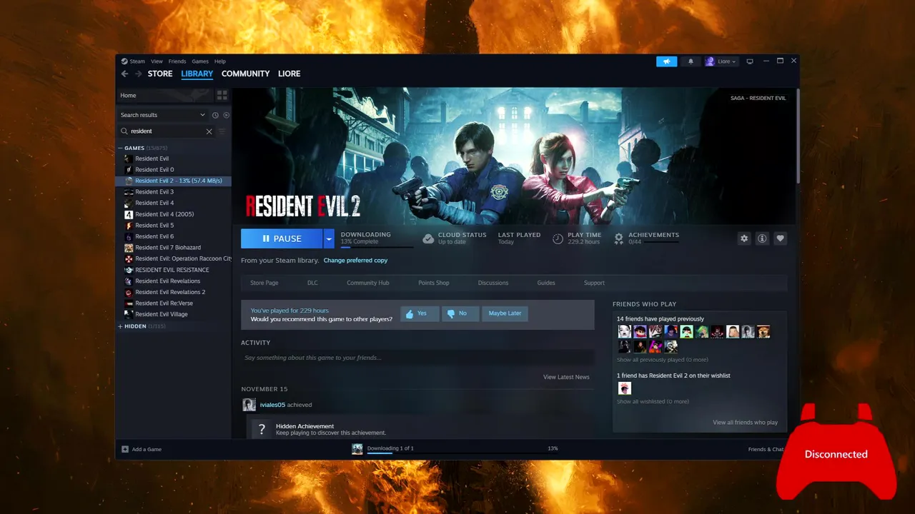Open the Community Hub tab
This screenshot has width=915, height=514.
click(x=367, y=283)
